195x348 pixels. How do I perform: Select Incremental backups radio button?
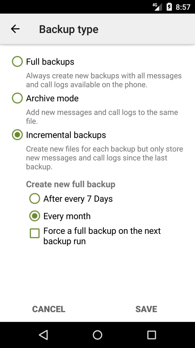(x=17, y=135)
